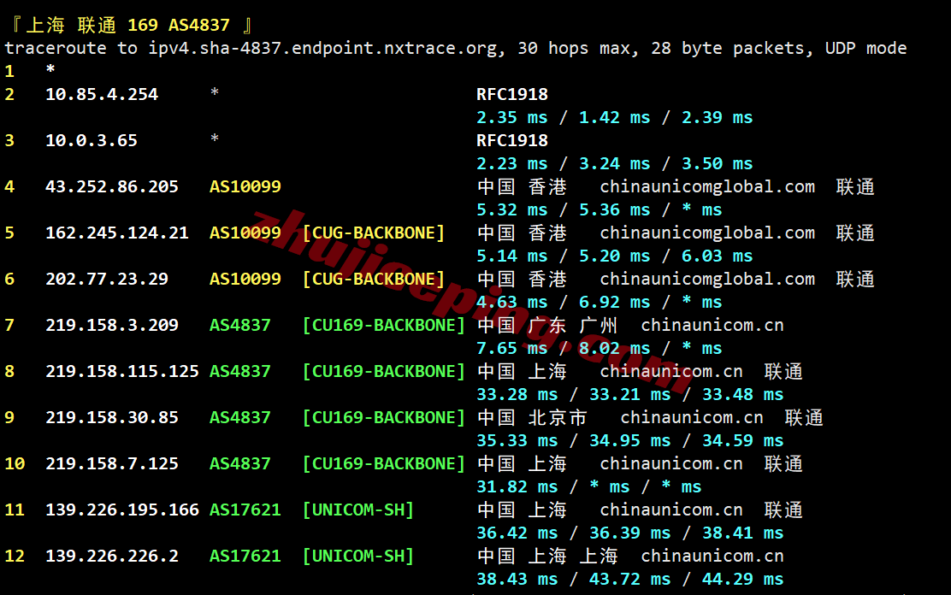The height and width of the screenshot is (595, 951).
Task: Click latency value 31.82 ms
Action: pos(517,486)
